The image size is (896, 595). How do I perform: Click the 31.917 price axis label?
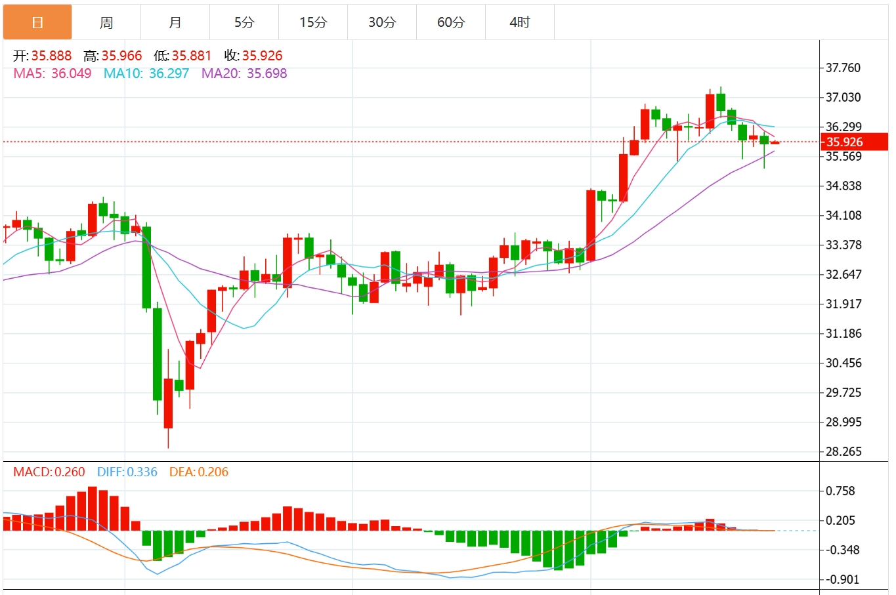point(843,304)
